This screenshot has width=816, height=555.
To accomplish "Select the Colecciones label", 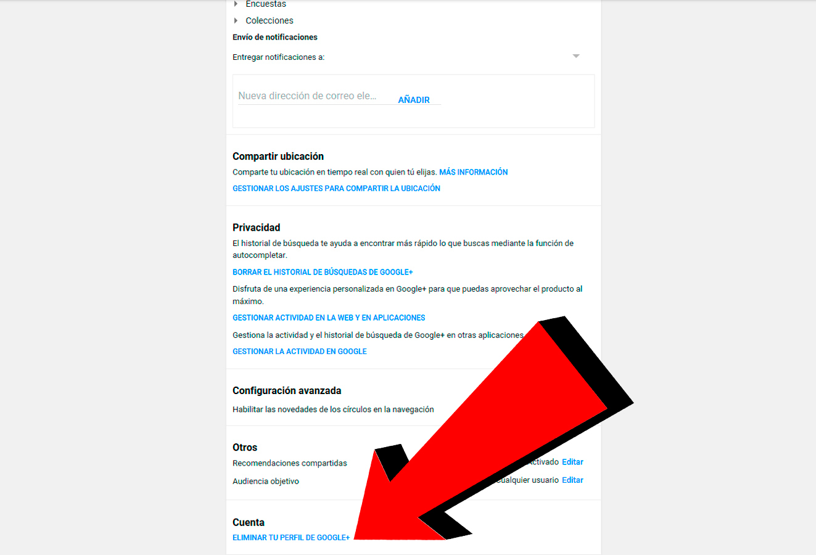I will [270, 20].
